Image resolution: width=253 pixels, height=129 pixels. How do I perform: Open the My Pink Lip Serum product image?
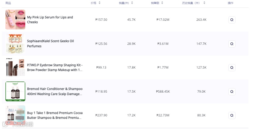click(x=15, y=20)
